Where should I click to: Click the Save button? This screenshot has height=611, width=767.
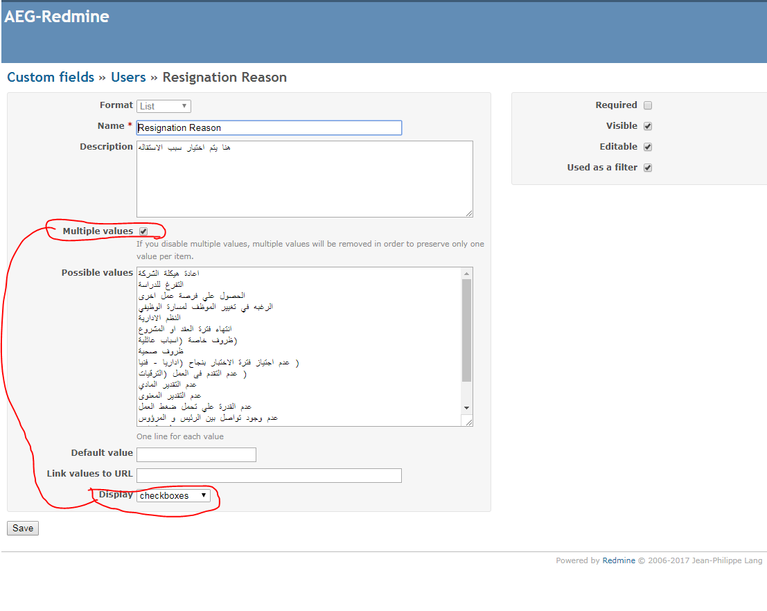(x=23, y=528)
